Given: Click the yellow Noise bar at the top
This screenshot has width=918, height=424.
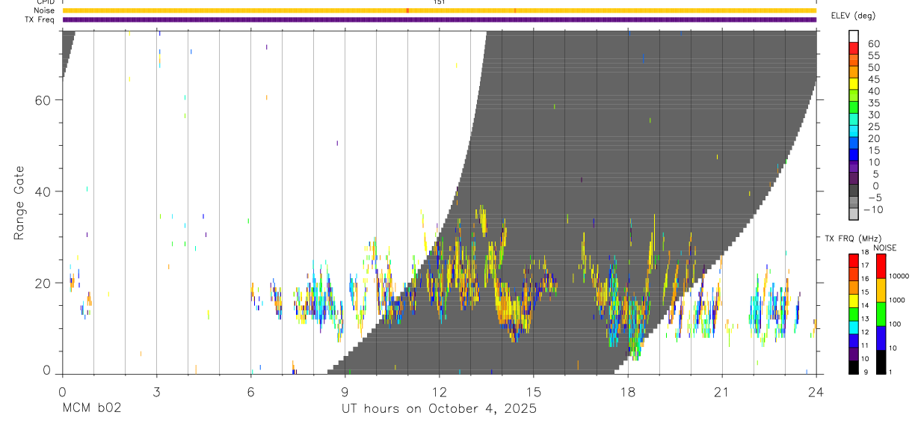Looking at the screenshot, I should point(439,10).
